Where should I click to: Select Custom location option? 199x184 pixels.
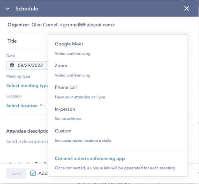[118, 135]
